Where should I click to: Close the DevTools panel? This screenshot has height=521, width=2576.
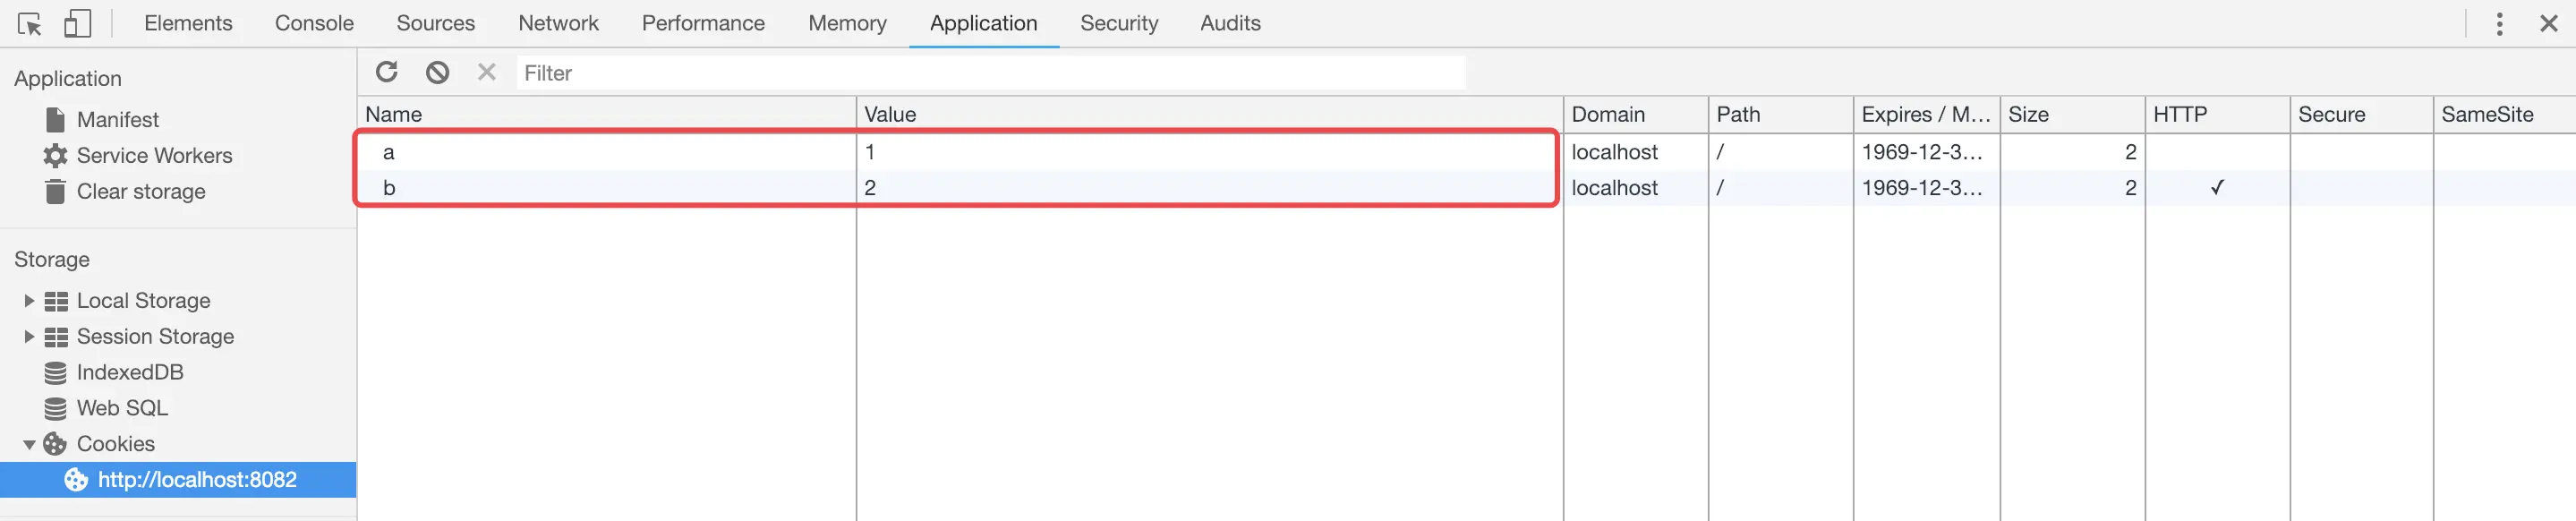pyautogui.click(x=2550, y=23)
